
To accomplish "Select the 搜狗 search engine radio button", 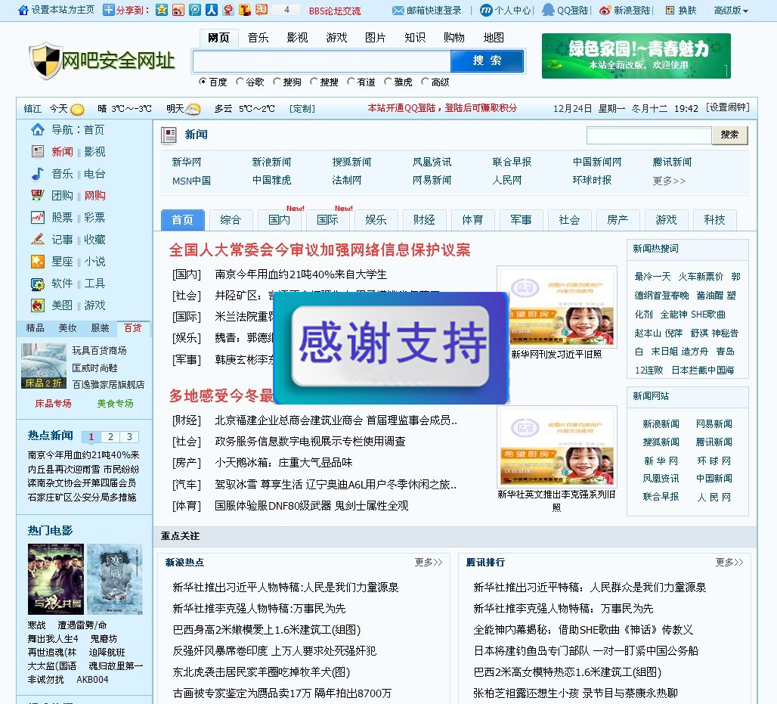I will (277, 82).
